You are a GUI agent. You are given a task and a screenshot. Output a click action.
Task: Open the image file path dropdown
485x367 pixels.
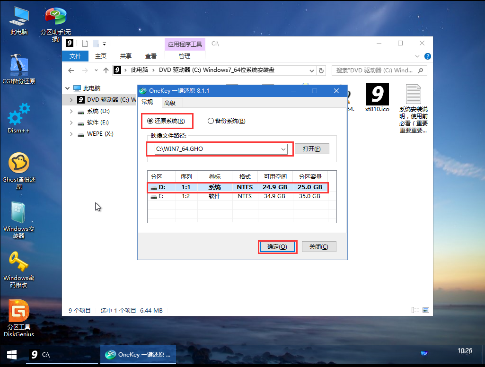click(283, 149)
